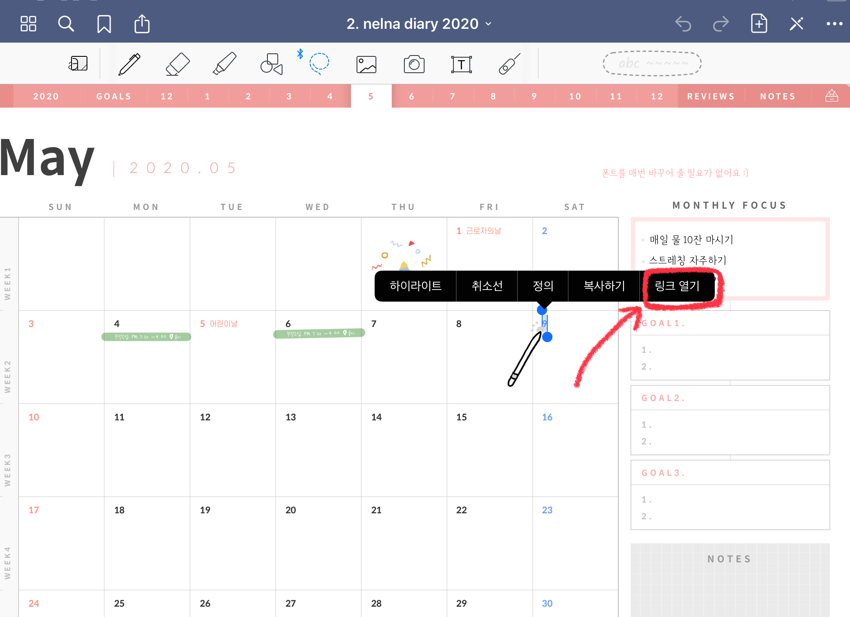Tap 복사하기 in the popup menu
Screen dimensions: 850x617
604,286
